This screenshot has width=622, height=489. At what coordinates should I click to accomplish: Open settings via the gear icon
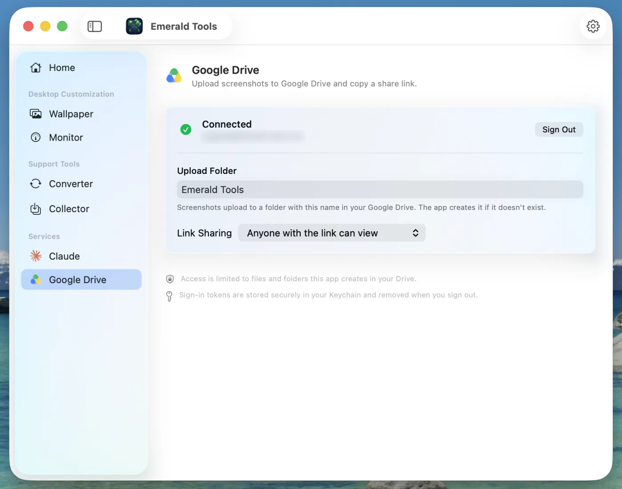593,26
